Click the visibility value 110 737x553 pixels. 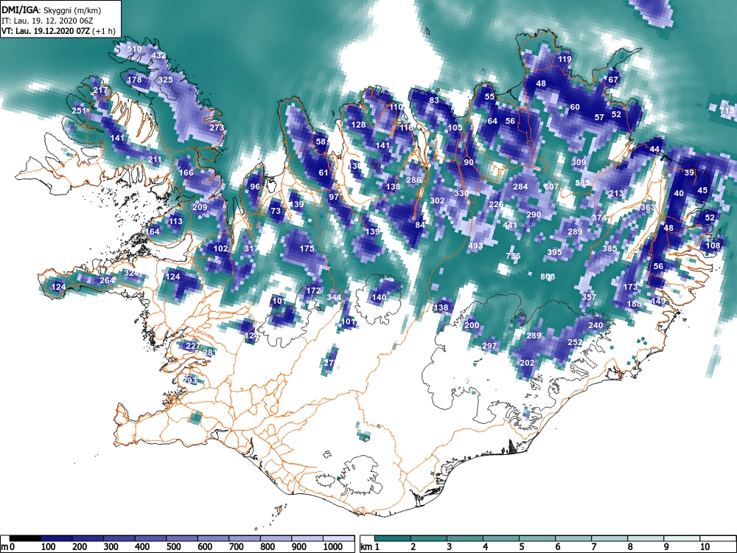coord(396,107)
